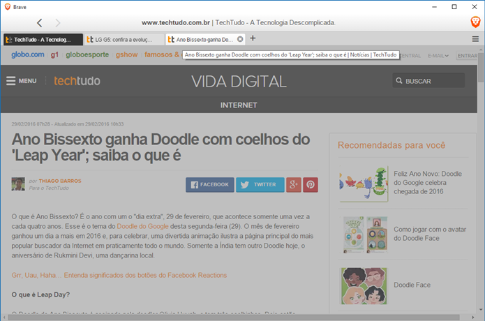The image size is (485, 321).
Task: Open Feliz Ano Novo Doodle thumbnail
Action: tap(364, 184)
